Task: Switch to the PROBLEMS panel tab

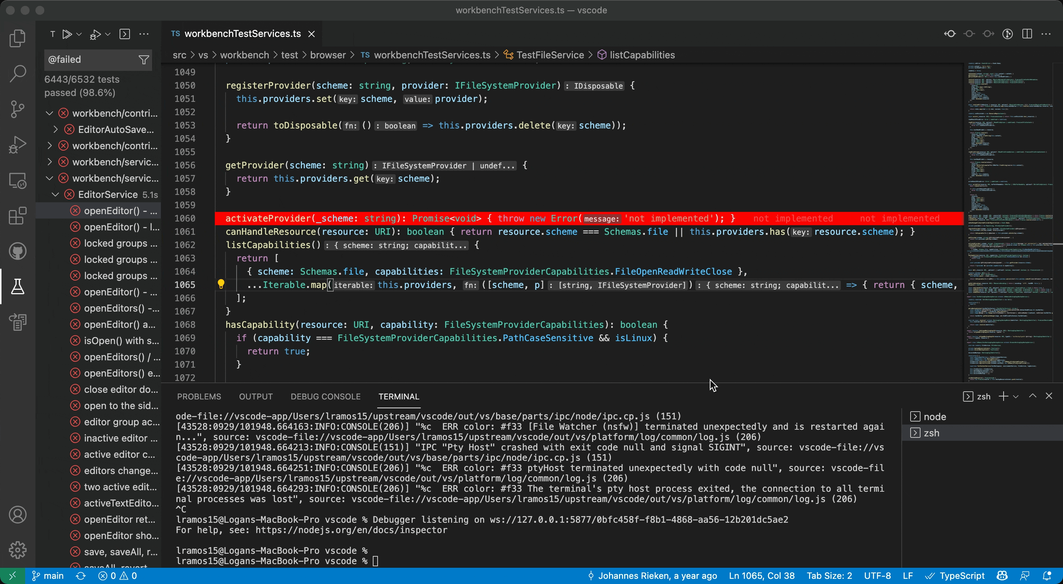Action: click(x=199, y=396)
